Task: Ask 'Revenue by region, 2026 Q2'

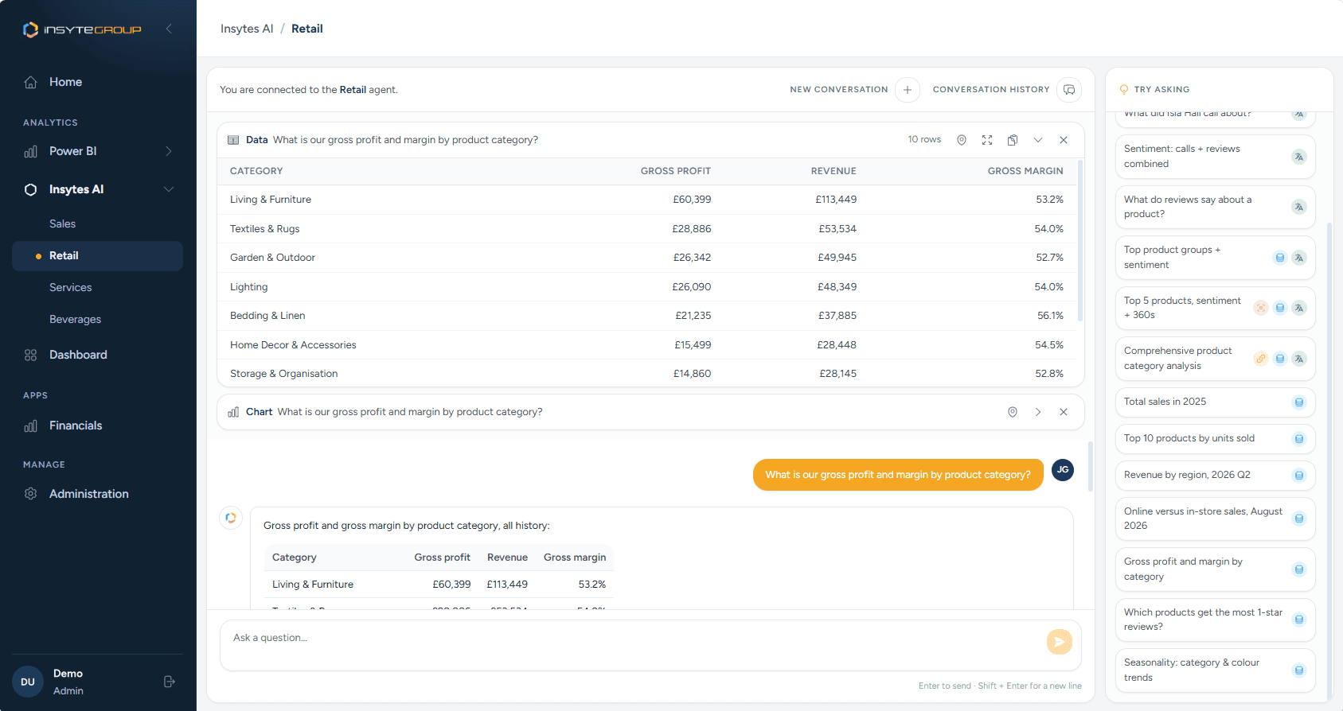Action: (1215, 476)
